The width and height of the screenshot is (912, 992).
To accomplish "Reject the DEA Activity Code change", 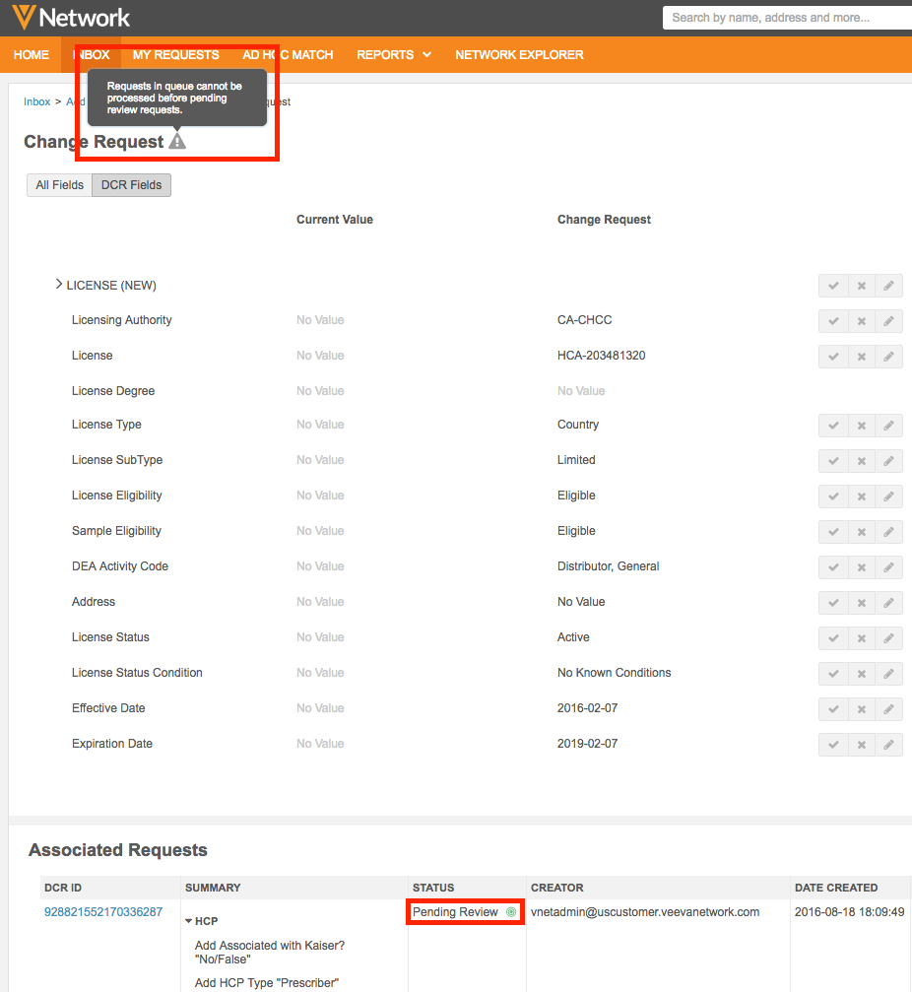I will (x=861, y=567).
